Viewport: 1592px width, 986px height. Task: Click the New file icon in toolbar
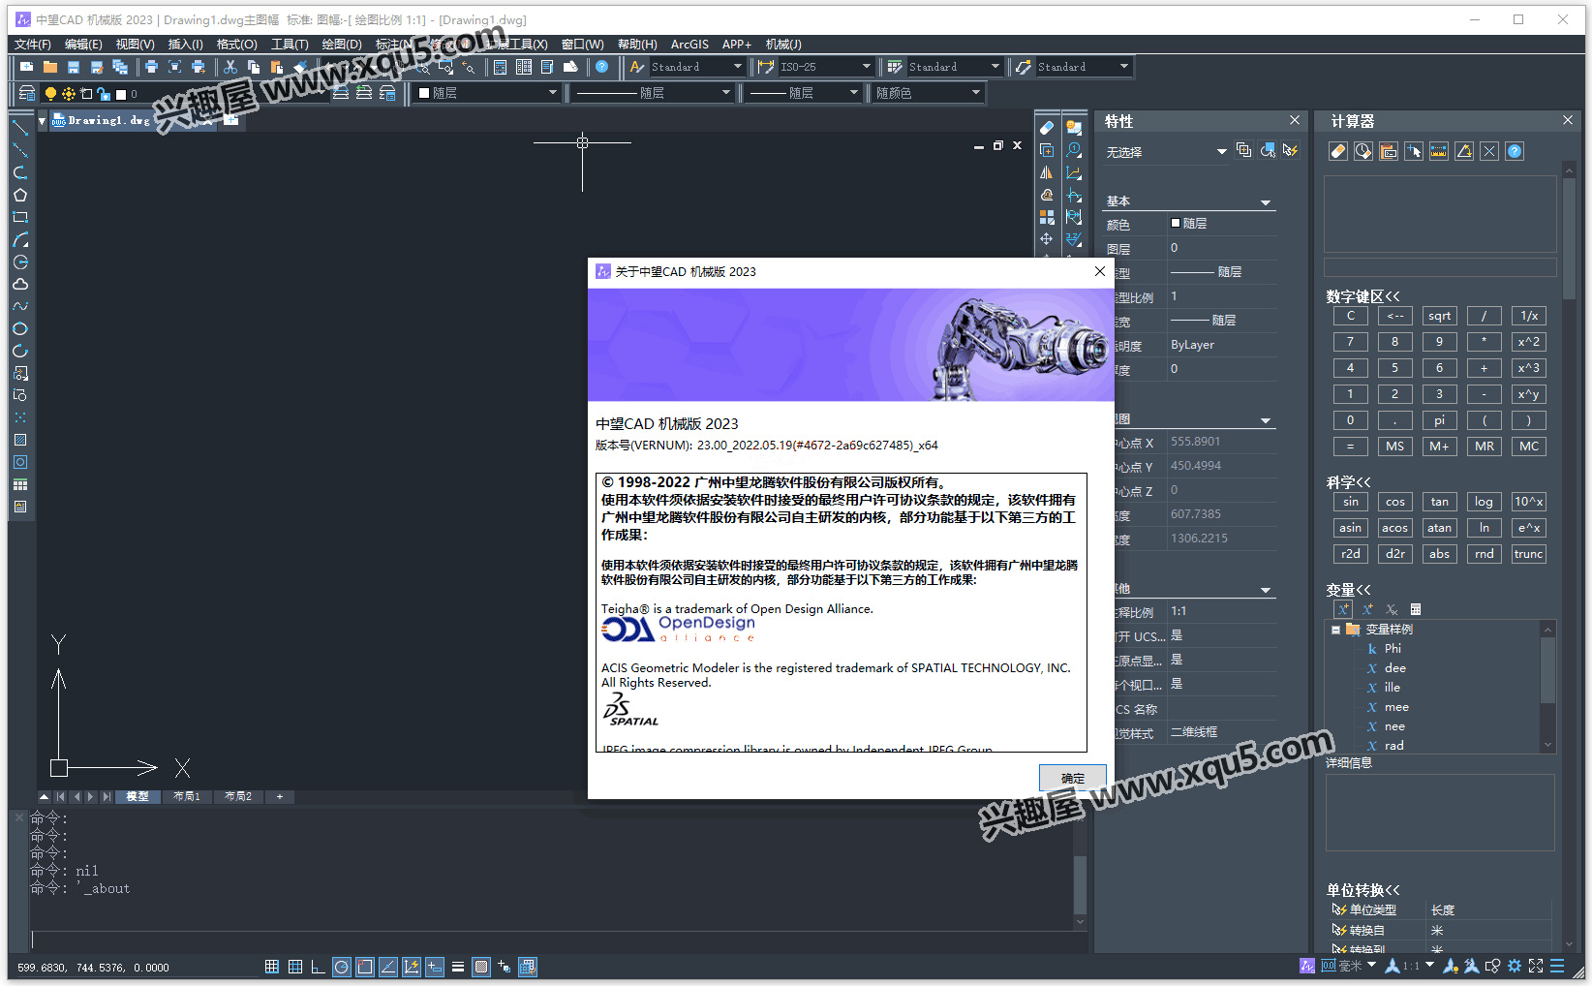coord(27,67)
